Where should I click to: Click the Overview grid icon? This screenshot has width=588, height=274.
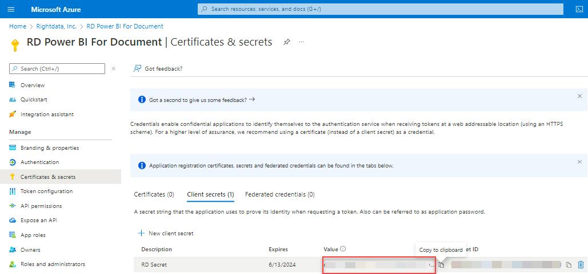[x=13, y=85]
